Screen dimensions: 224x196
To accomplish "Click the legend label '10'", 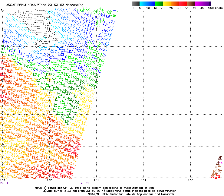I will coord(148,8).
